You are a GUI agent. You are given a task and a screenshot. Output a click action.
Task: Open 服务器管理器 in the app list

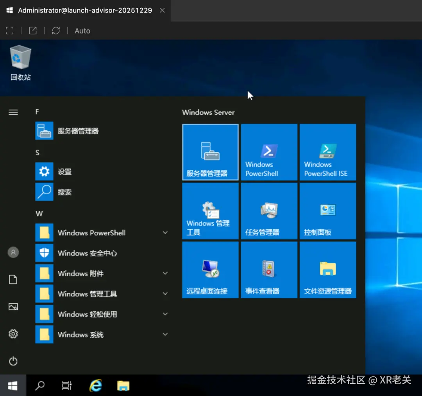point(102,131)
